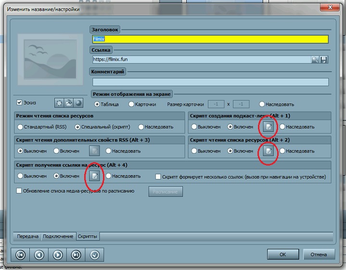Choose Стандартный (RSS) reading mode
The width and height of the screenshot is (346, 270).
tap(20, 127)
